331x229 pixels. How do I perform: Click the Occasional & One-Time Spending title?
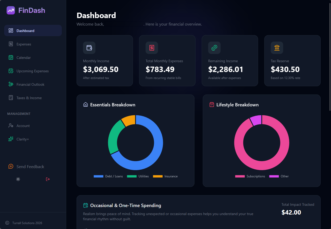tap(126, 206)
